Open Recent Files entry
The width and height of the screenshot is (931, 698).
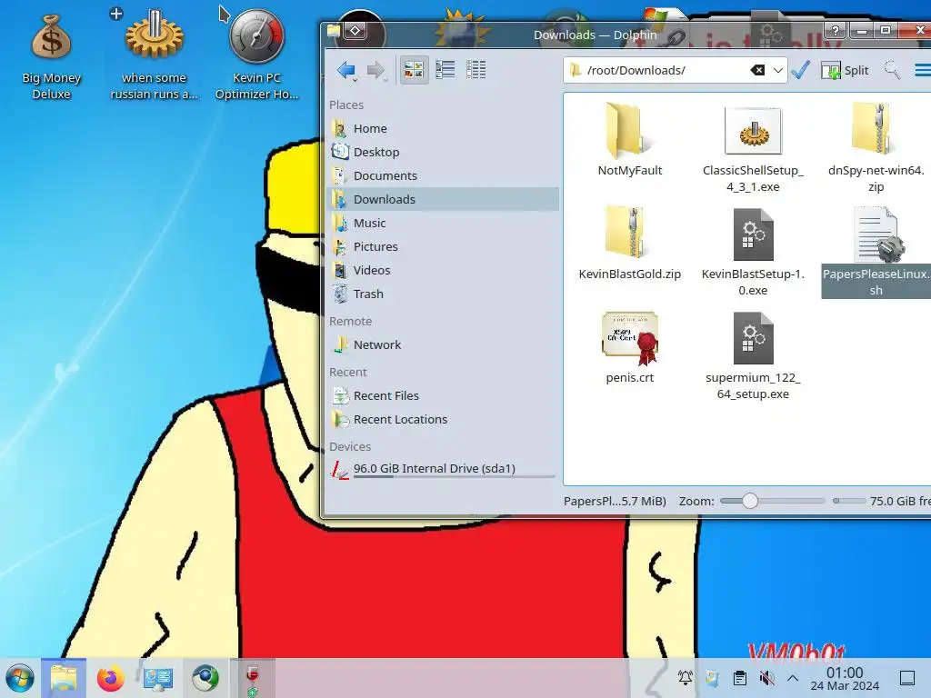click(444, 396)
